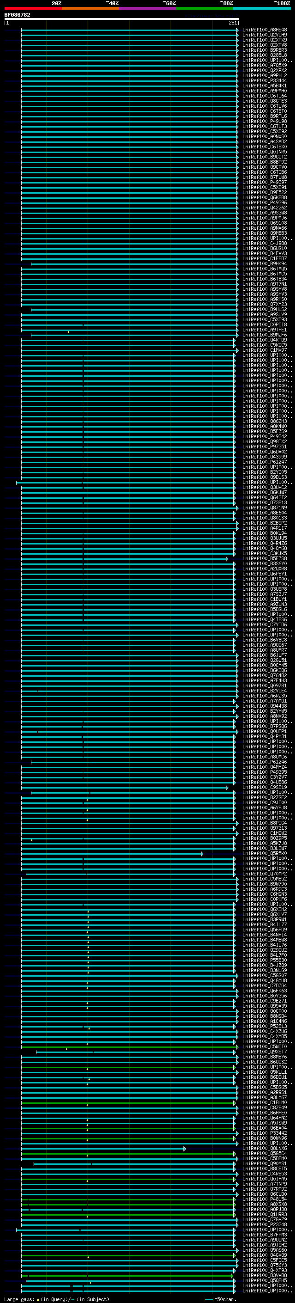Image resolution: width=295 pixels, height=1303 pixels.
Task: Select label UniRef100_C4J988
Action: (x=265, y=243)
